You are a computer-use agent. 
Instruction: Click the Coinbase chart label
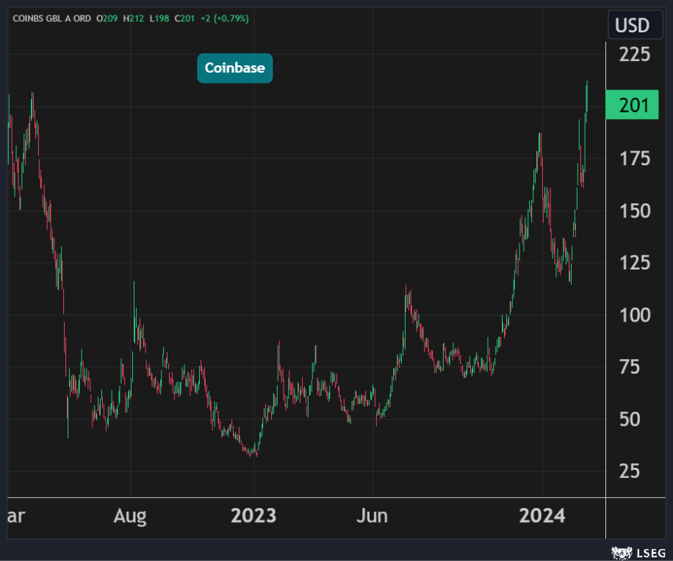tap(234, 68)
